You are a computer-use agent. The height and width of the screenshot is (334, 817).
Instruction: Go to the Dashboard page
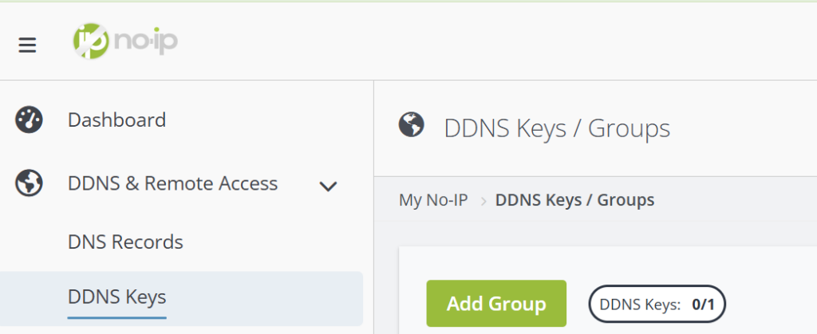click(116, 120)
